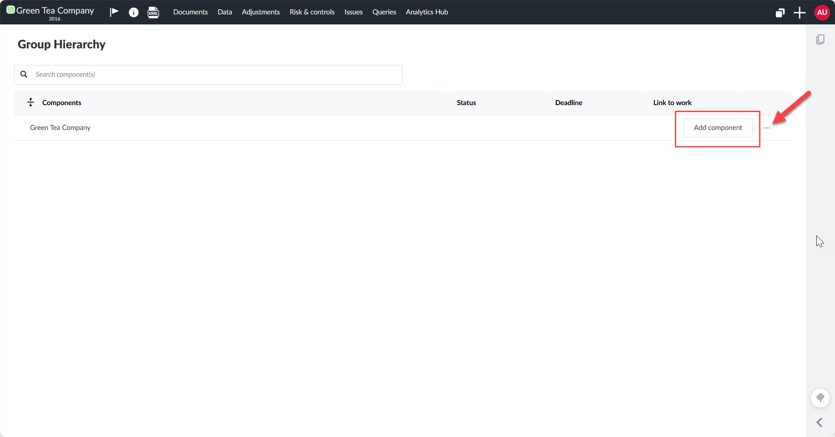The image size is (835, 437).
Task: Click the Green Tea Company 2016 title
Action: pos(51,13)
